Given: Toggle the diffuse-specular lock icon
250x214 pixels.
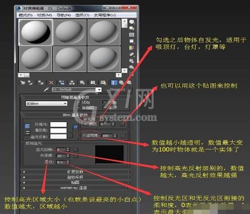Looking at the screenshot, I should [x=28, y=133].
